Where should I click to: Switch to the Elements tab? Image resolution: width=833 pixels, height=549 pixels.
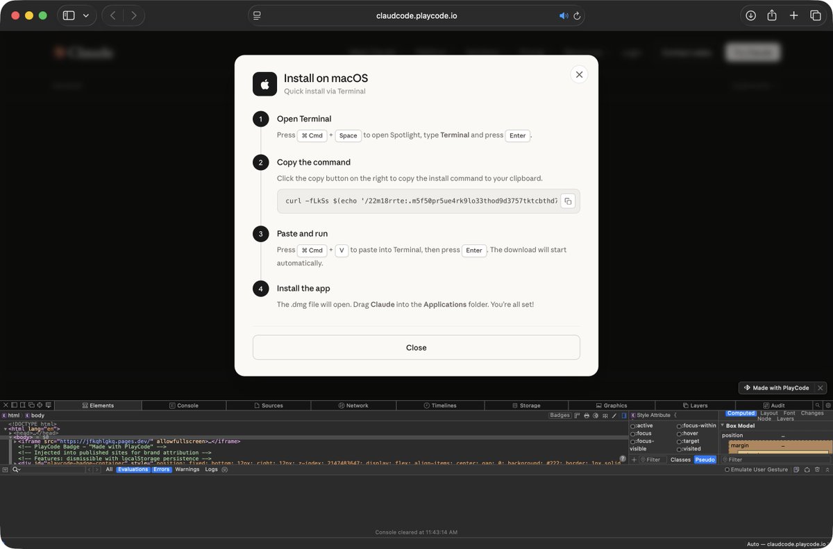click(x=98, y=405)
